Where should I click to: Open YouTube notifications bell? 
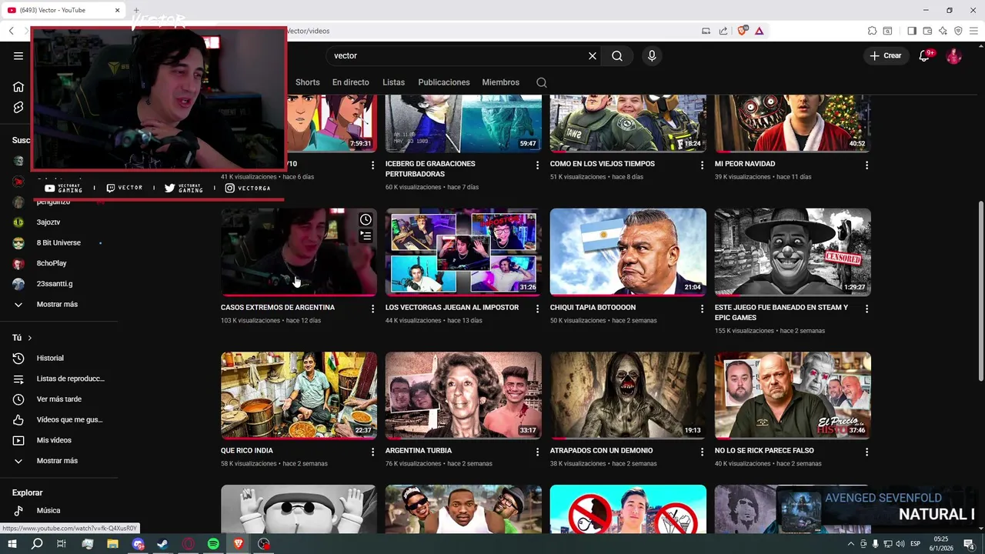(x=925, y=55)
